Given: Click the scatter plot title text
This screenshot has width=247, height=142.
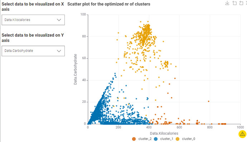Looking at the screenshot, I should tap(109, 4).
